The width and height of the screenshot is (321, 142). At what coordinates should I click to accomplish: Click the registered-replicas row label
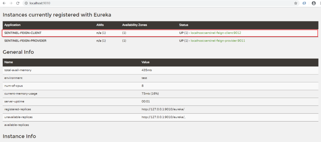pos(18,109)
